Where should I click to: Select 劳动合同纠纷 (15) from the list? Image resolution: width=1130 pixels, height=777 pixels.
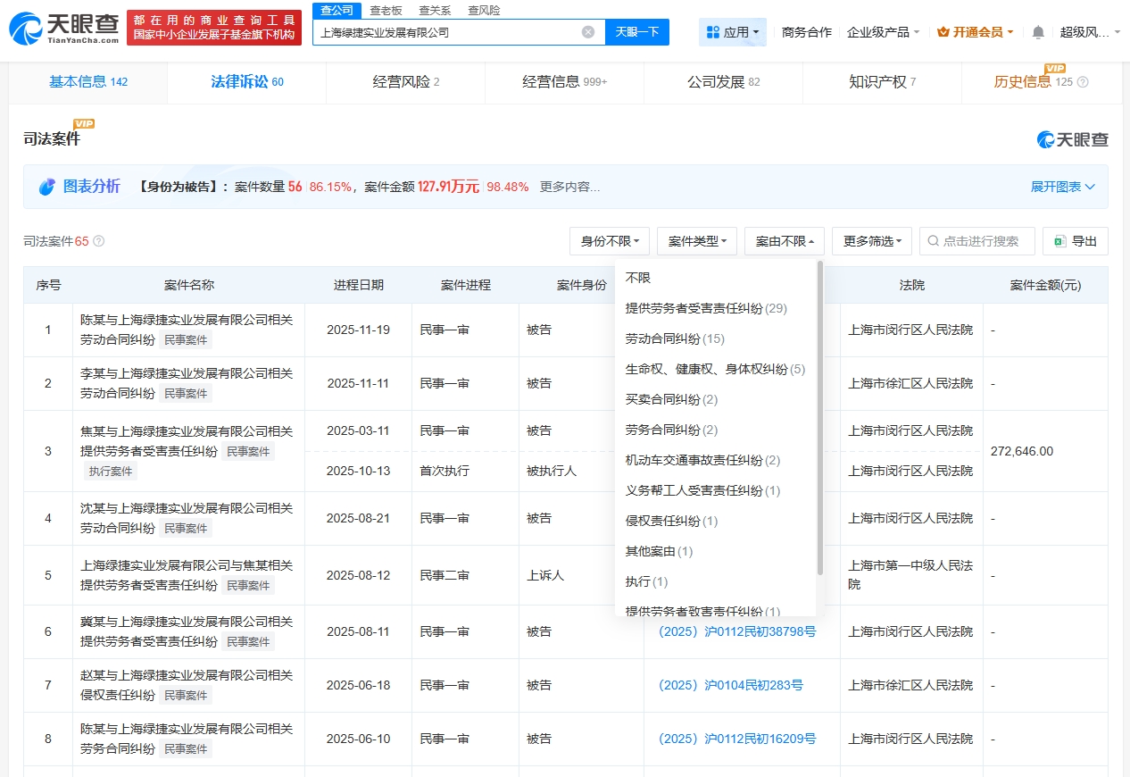coord(675,339)
